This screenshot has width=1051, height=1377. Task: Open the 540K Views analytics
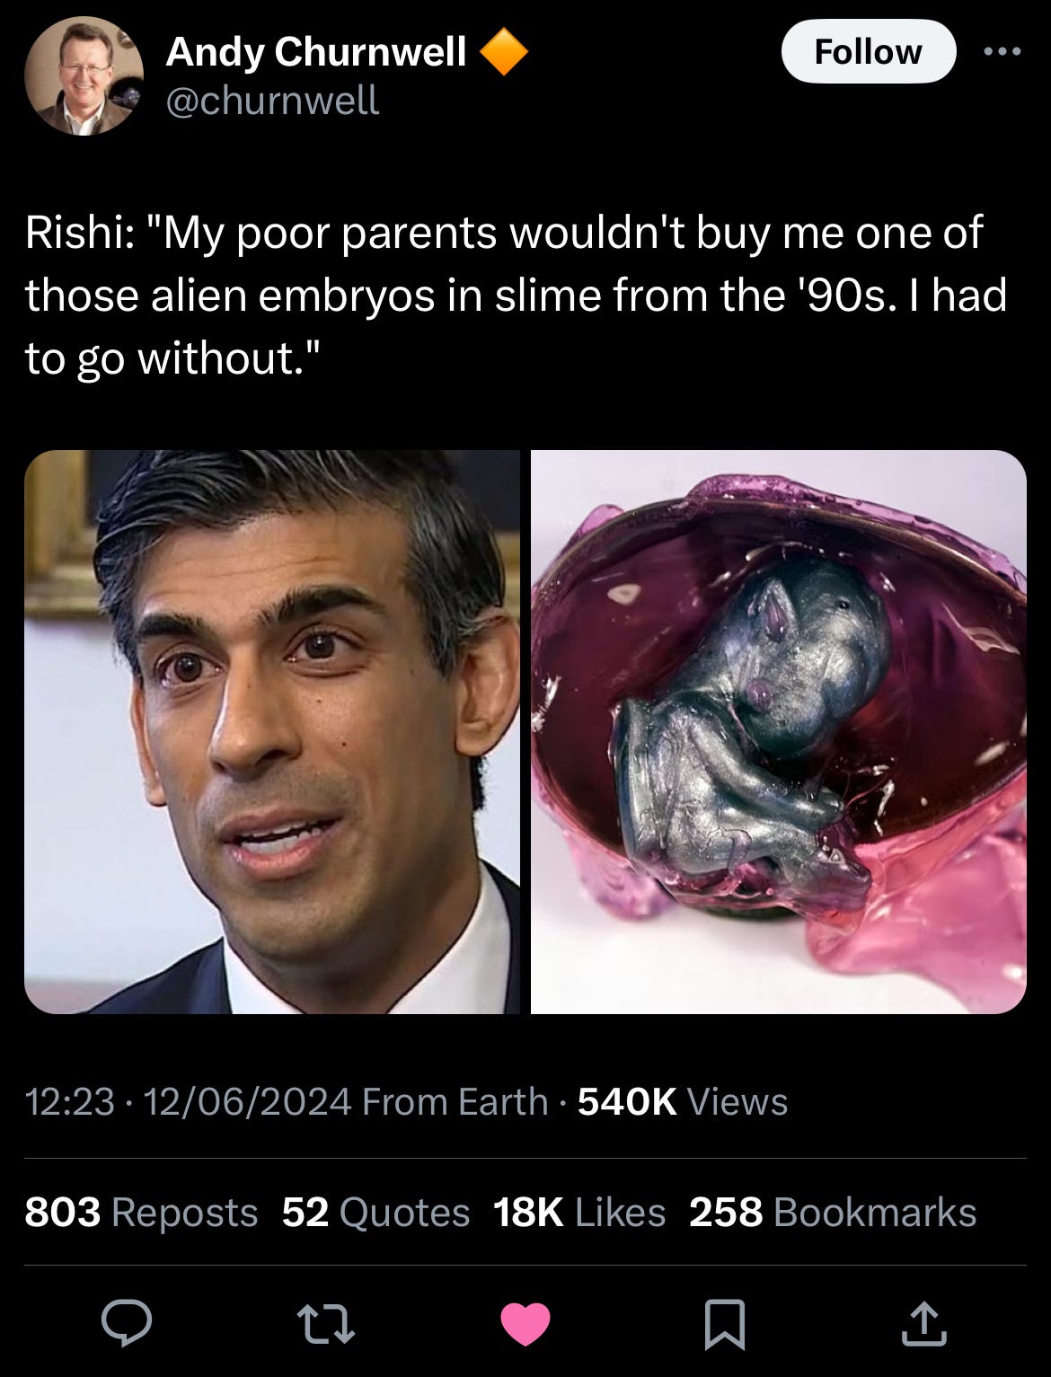pos(683,1101)
